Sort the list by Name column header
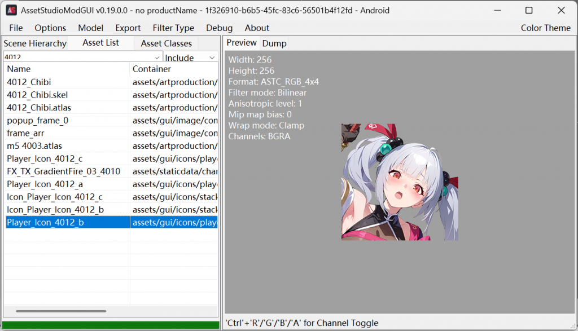Image resolution: width=578 pixels, height=331 pixels. coord(67,69)
